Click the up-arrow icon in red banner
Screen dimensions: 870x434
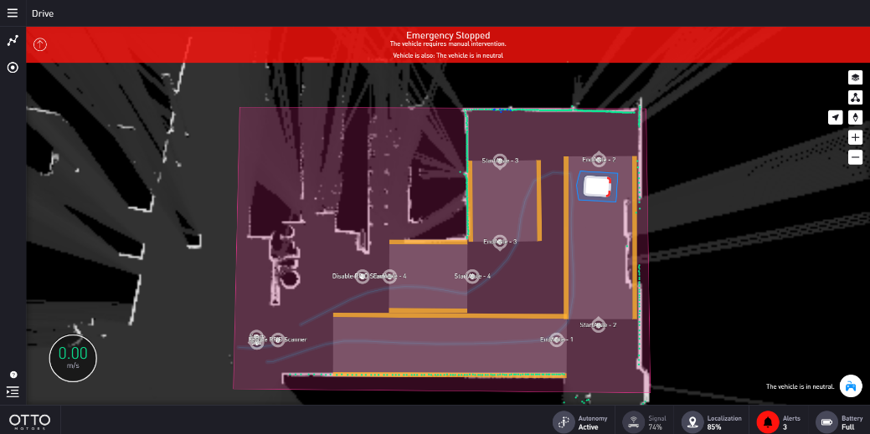pos(39,44)
